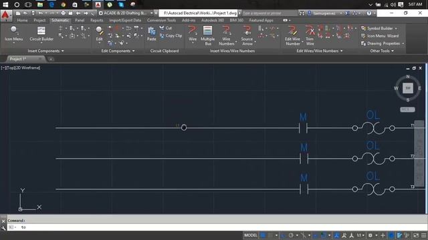Select the Multiple Bus tool

coord(208,35)
